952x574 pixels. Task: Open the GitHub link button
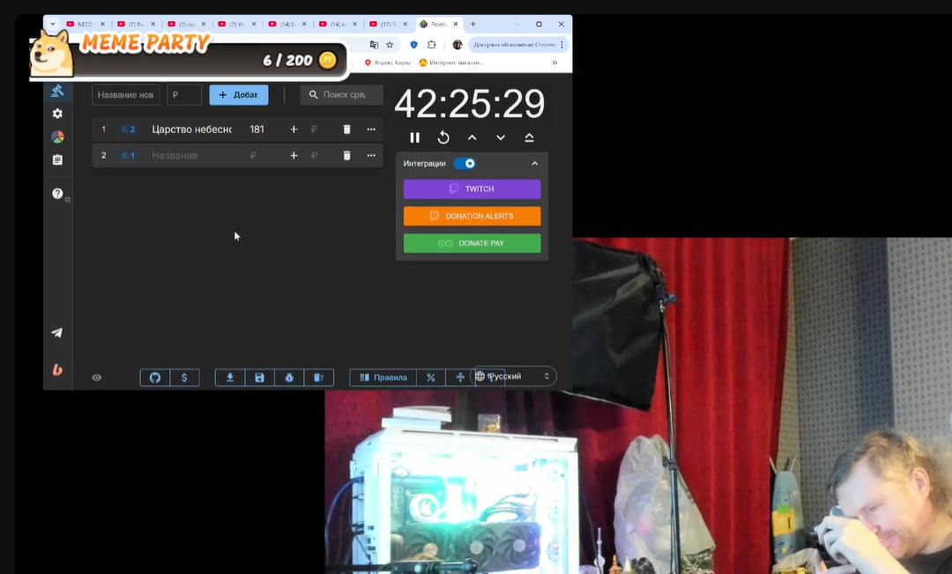[155, 378]
